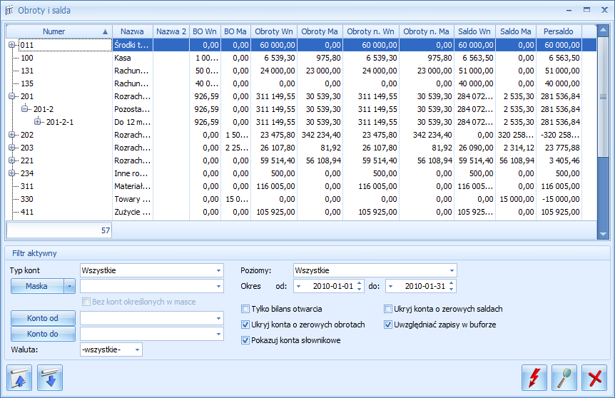
Task: Select account row 131
Action: (x=301, y=71)
